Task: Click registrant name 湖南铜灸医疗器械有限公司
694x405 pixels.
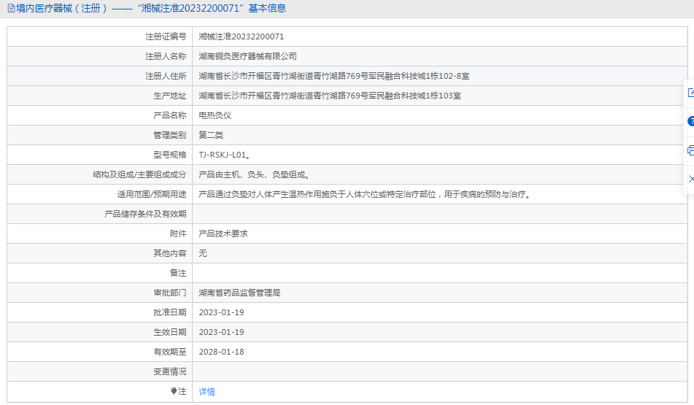Action: (247, 56)
